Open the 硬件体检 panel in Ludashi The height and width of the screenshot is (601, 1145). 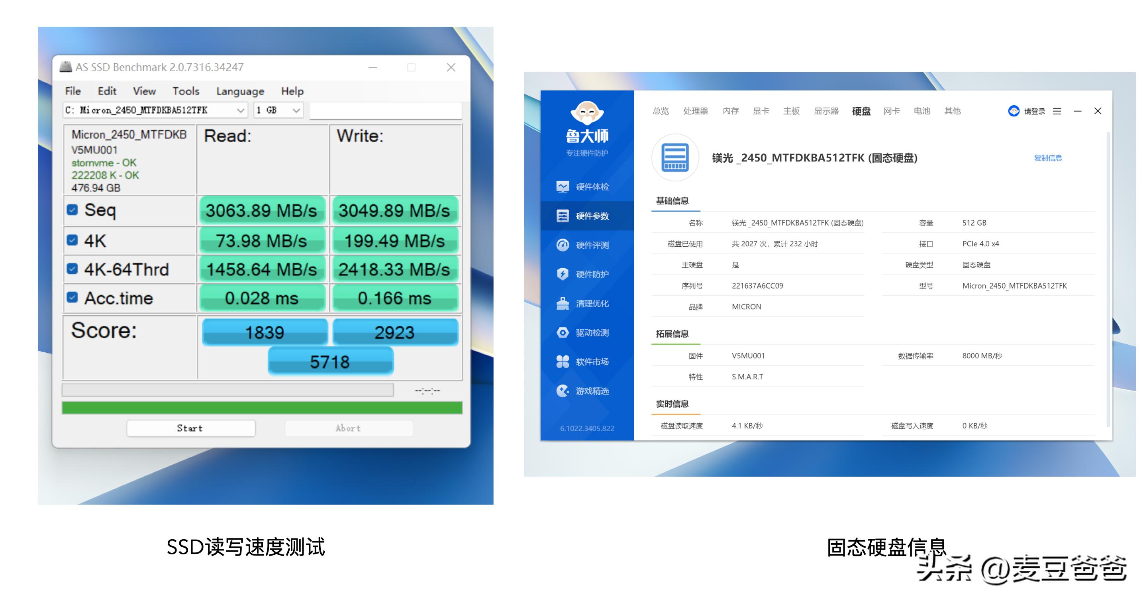pos(588,187)
